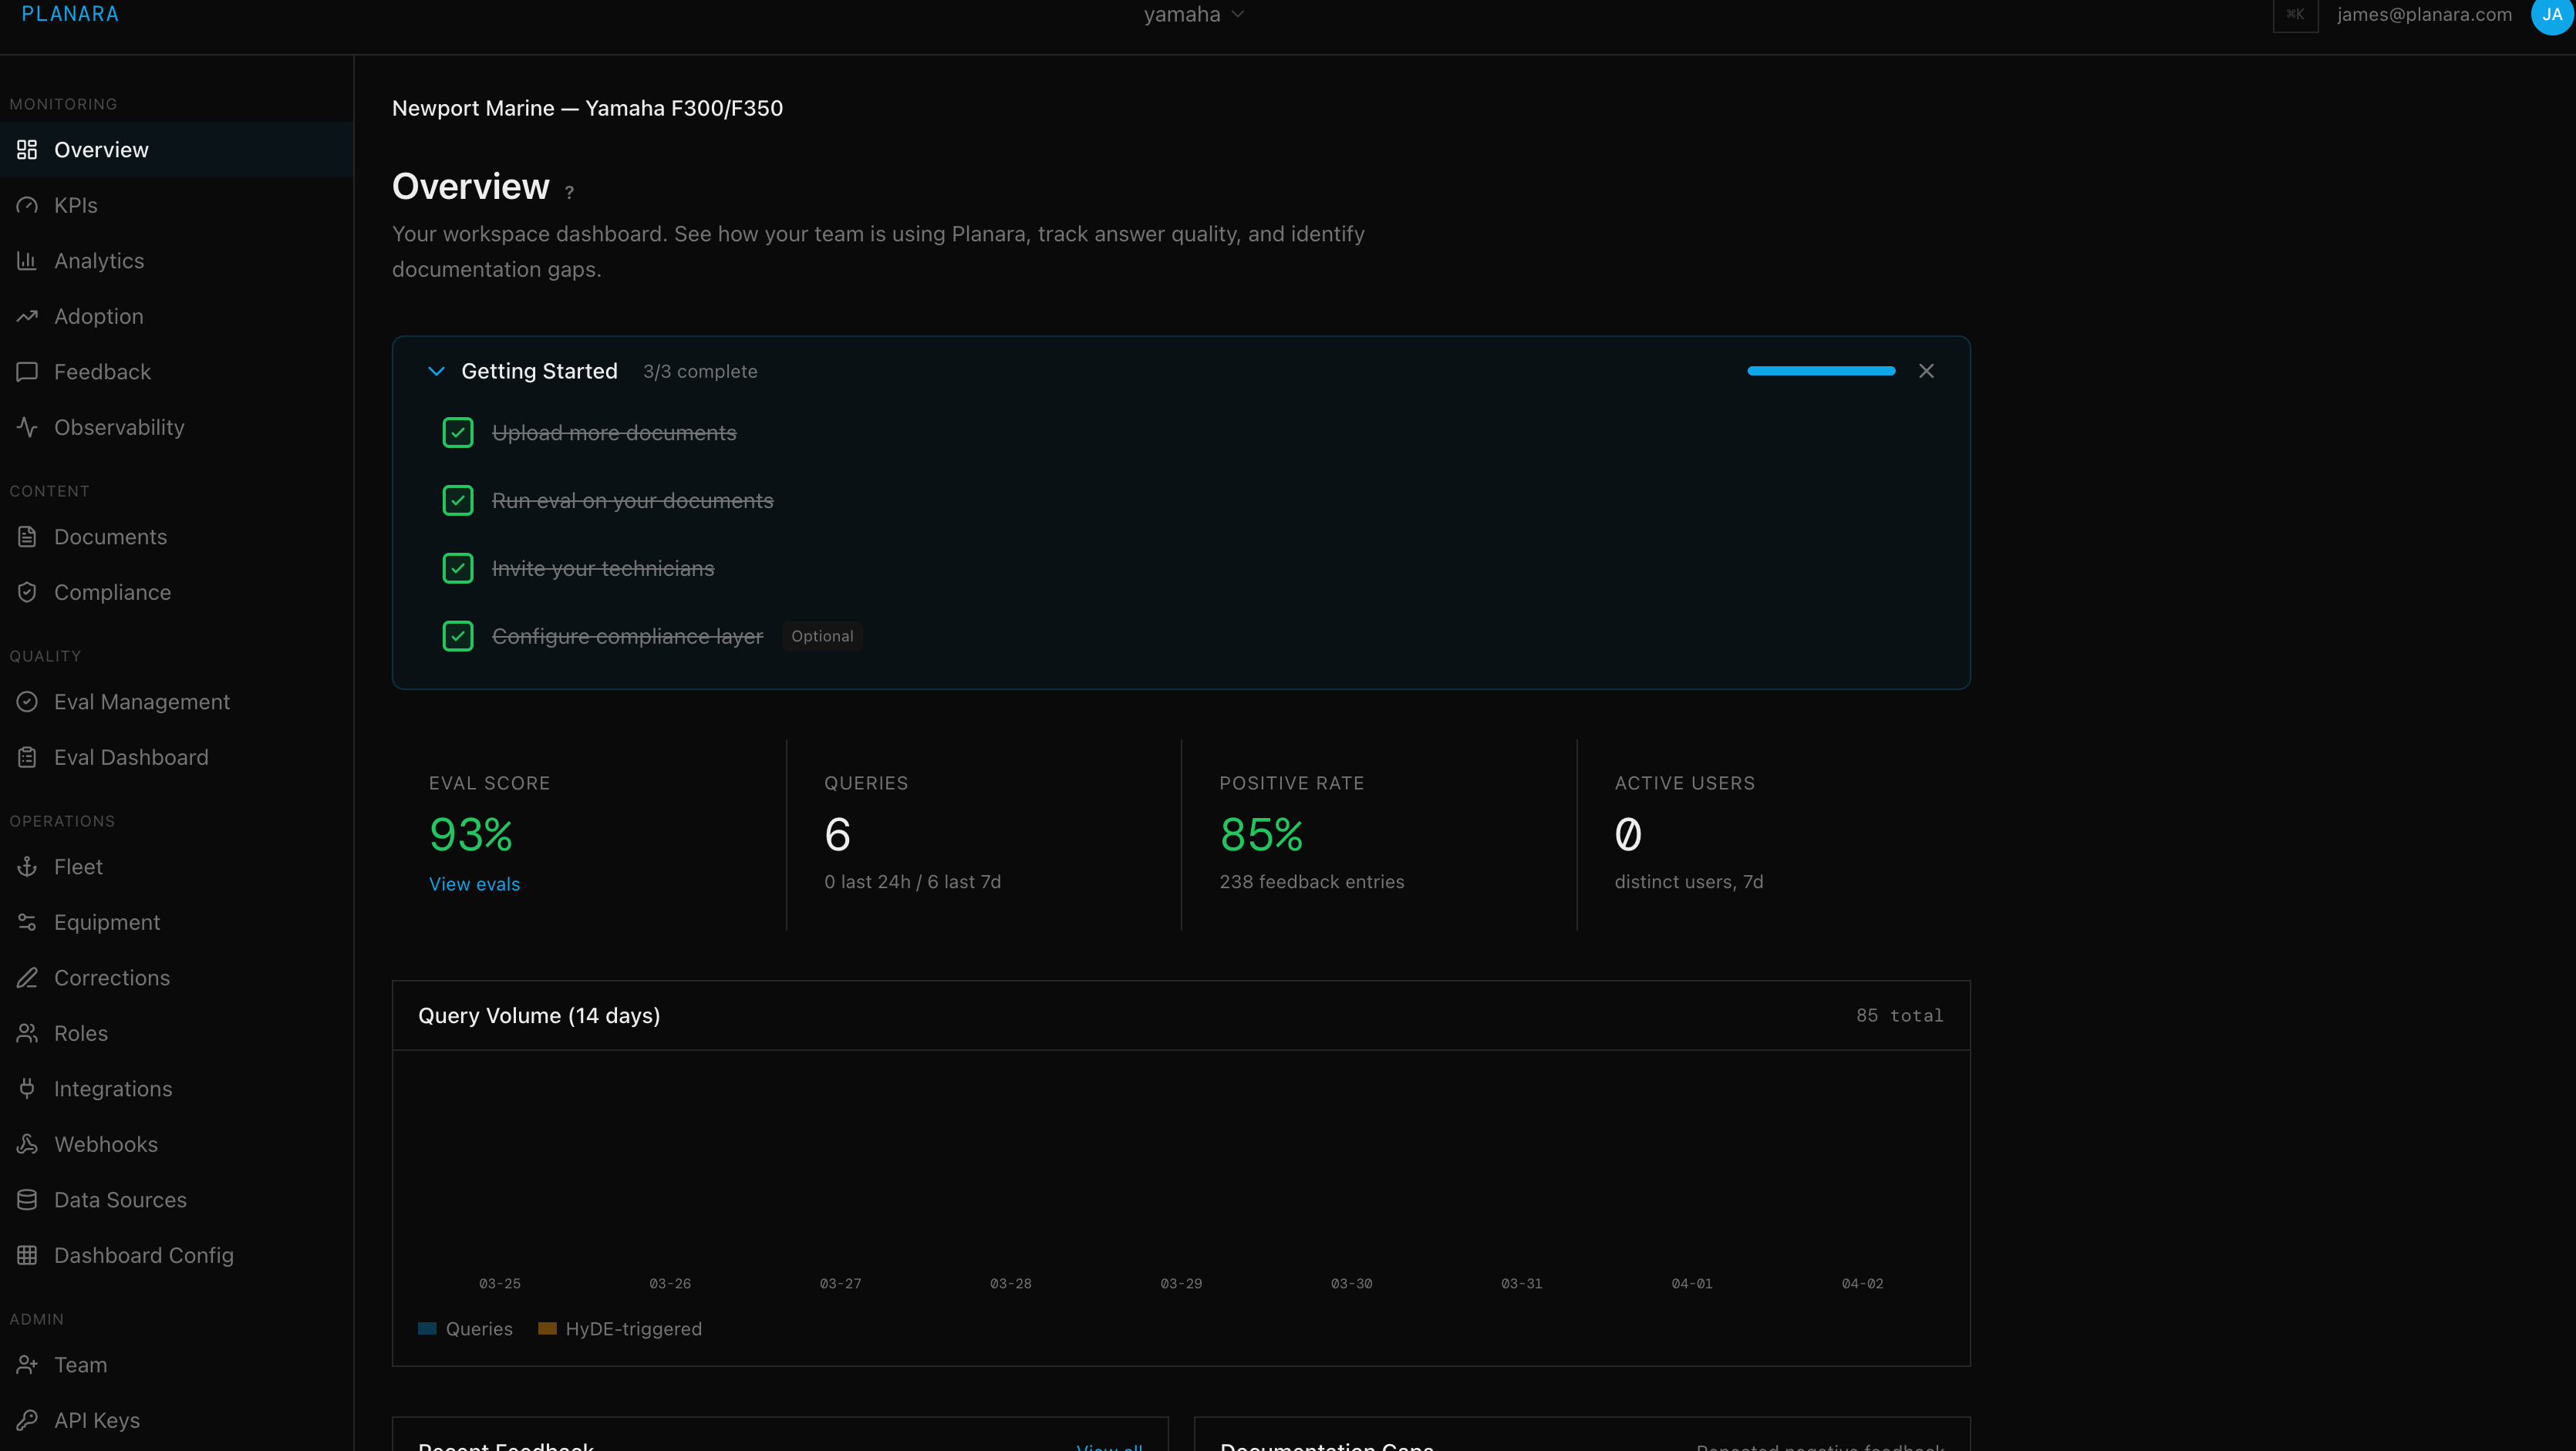
Task: Click the Observability pulse icon
Action: point(27,426)
